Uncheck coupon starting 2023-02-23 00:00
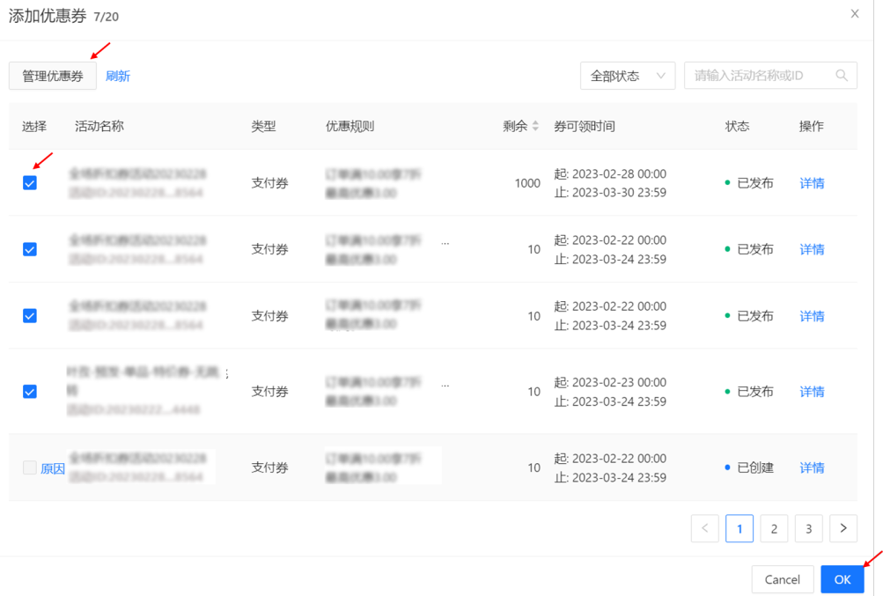 pyautogui.click(x=30, y=392)
